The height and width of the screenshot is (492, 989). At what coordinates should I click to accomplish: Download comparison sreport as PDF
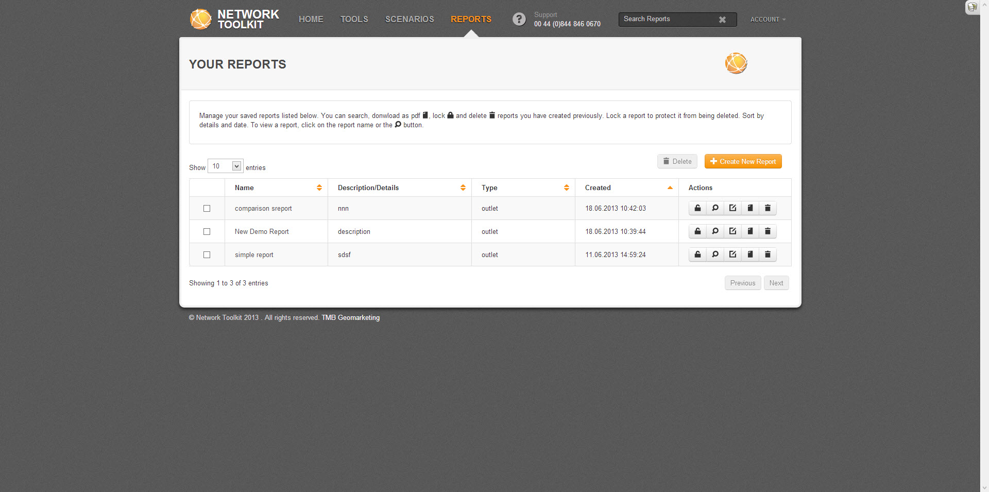(750, 208)
